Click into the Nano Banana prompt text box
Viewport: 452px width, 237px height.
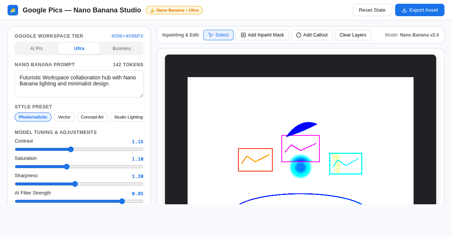pos(79,84)
